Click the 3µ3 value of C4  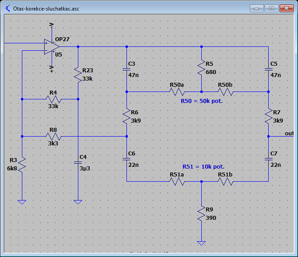click(x=85, y=169)
